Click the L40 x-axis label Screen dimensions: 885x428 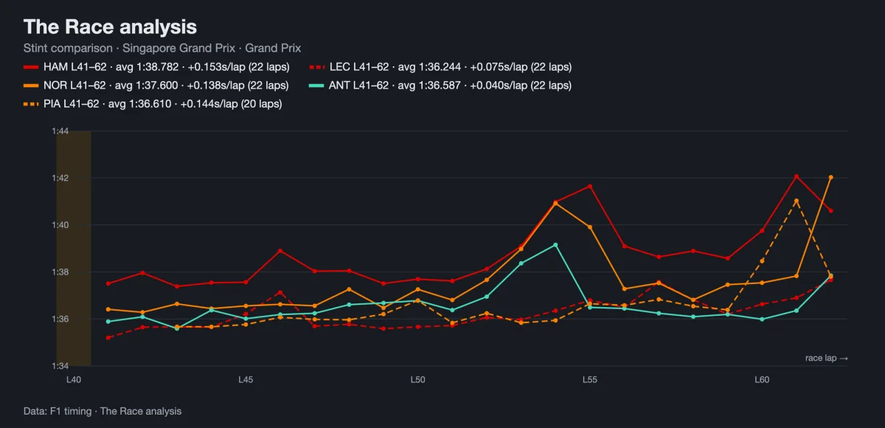[74, 380]
